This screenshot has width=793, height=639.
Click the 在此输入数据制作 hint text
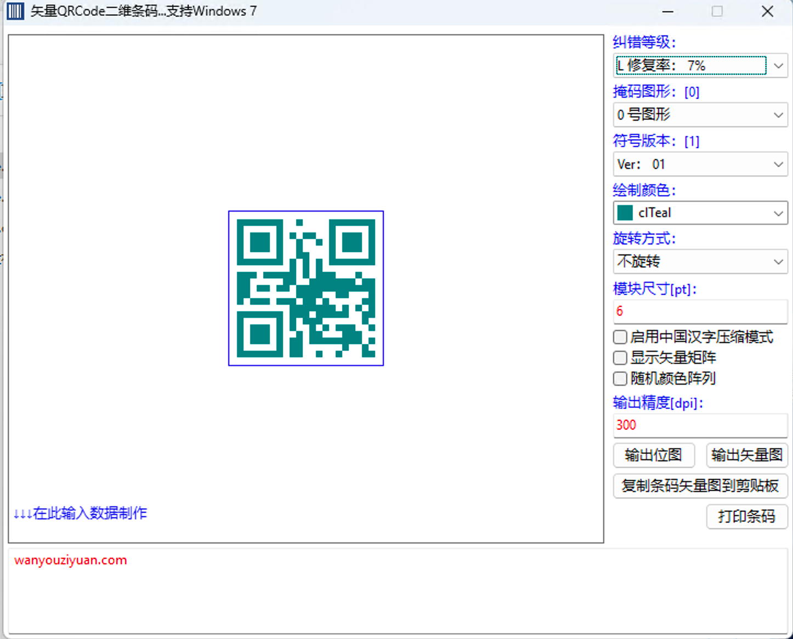[81, 514]
